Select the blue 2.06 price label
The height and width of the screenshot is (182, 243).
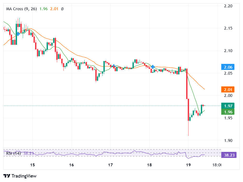(x=228, y=67)
